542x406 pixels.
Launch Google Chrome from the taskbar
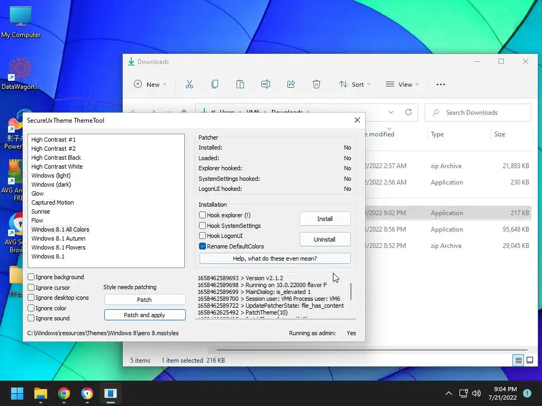point(64,393)
